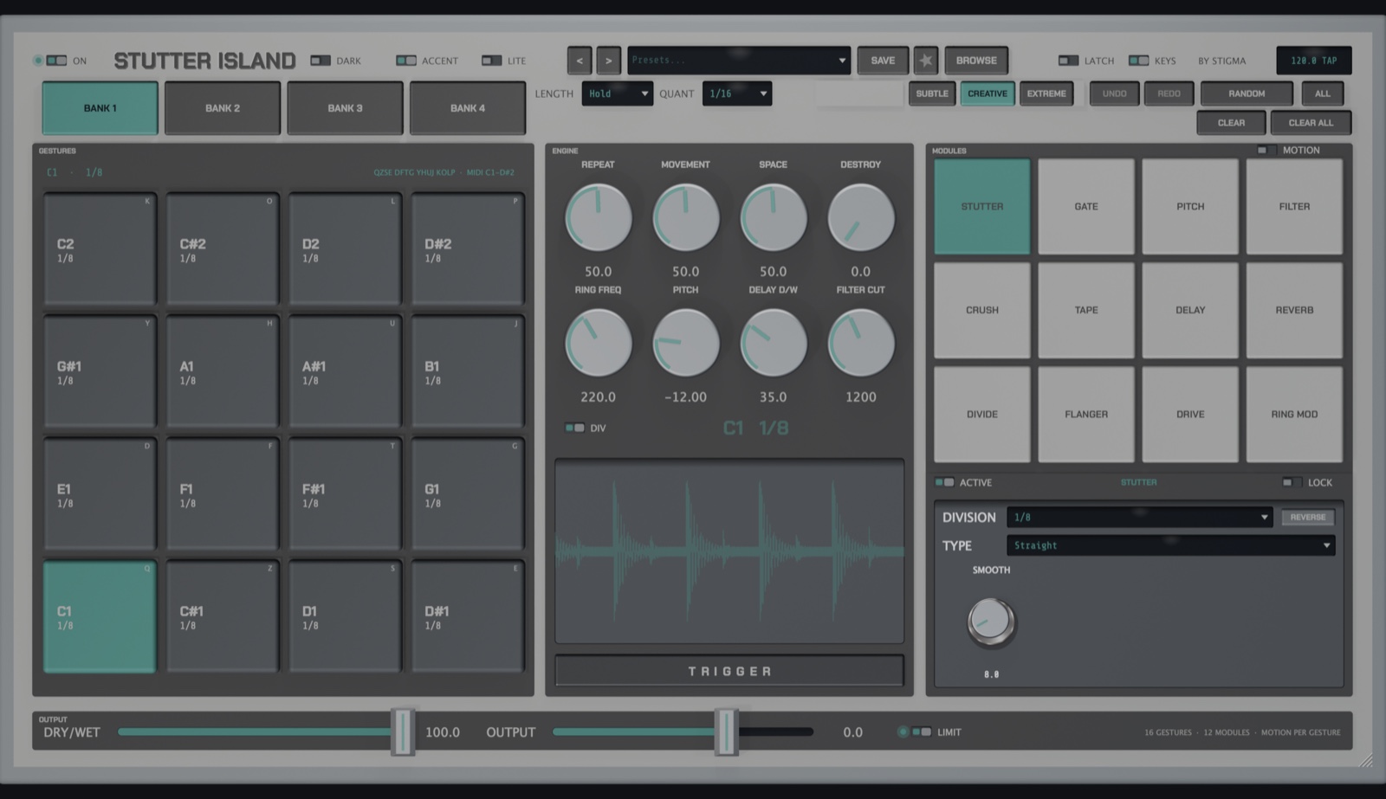The width and height of the screenshot is (1386, 799).
Task: Click the UNDO button
Action: (1114, 93)
